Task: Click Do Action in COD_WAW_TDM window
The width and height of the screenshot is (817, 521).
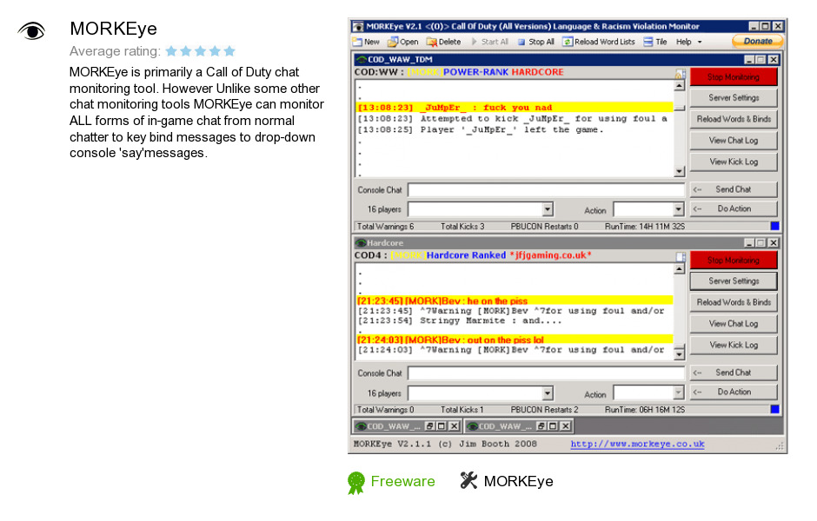Action: (x=733, y=208)
